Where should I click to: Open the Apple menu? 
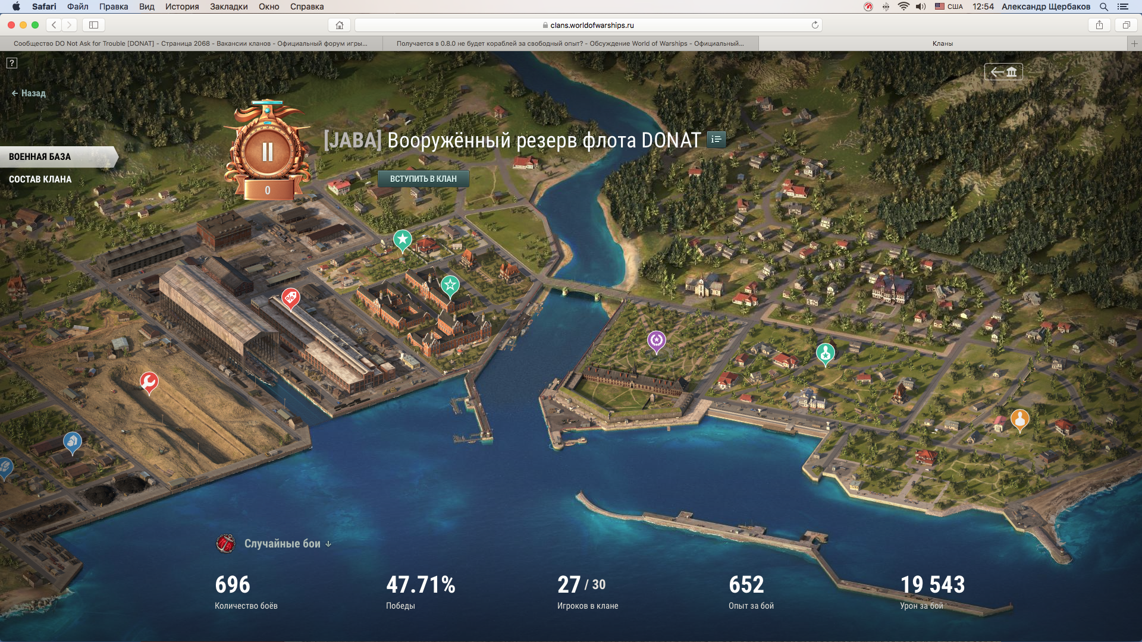tap(16, 7)
